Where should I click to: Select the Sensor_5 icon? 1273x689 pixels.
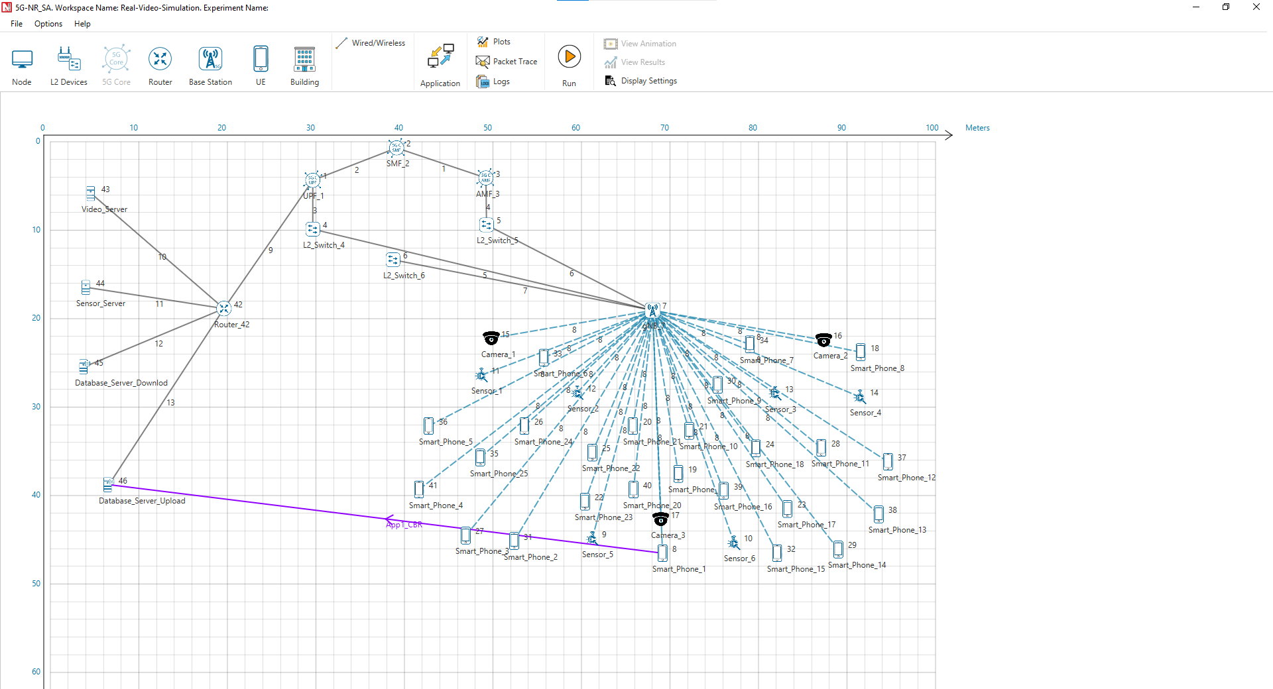(592, 539)
